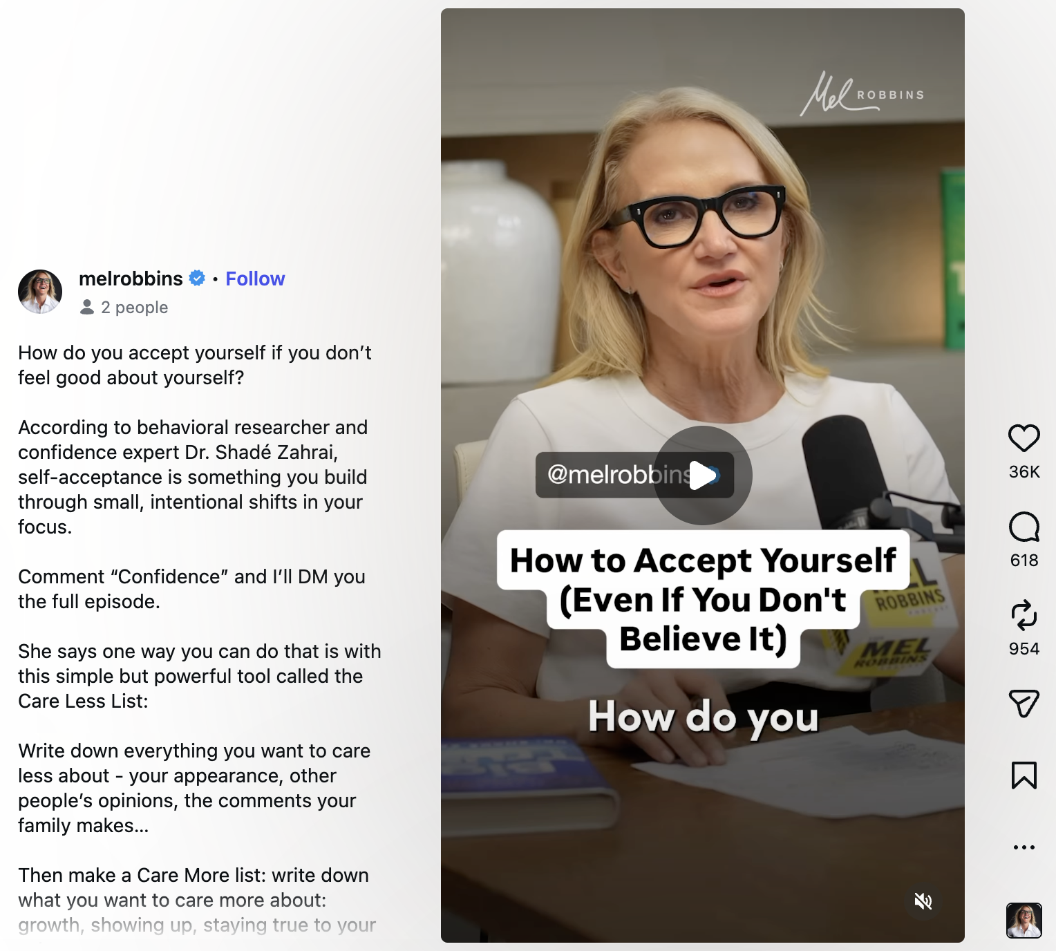Screen dimensions: 1056x951
Task: Click the caption question "How do you accept yourself"
Action: click(142, 352)
